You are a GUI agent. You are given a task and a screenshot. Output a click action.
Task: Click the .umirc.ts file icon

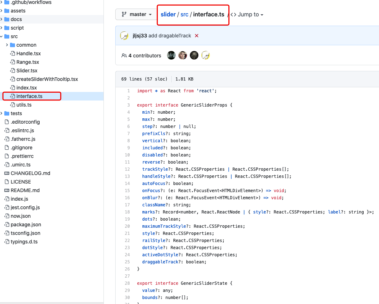pos(7,165)
